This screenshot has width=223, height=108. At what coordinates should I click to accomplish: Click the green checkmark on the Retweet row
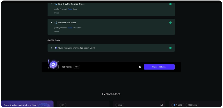click(x=170, y=22)
